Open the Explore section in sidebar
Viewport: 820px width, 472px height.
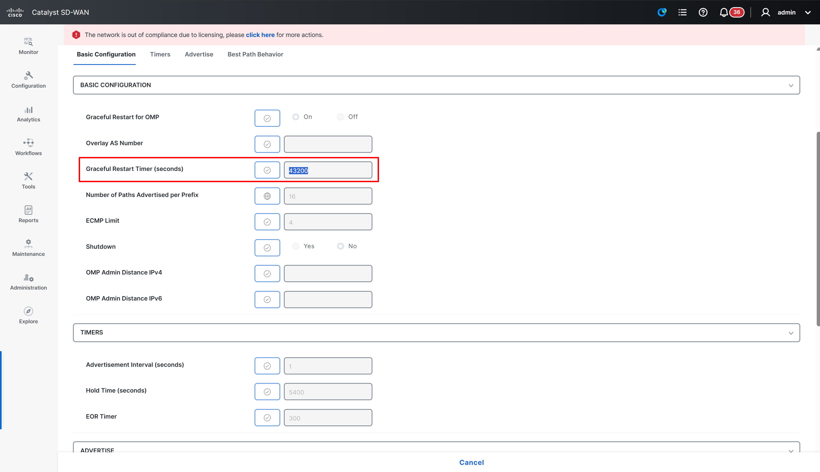(x=29, y=315)
